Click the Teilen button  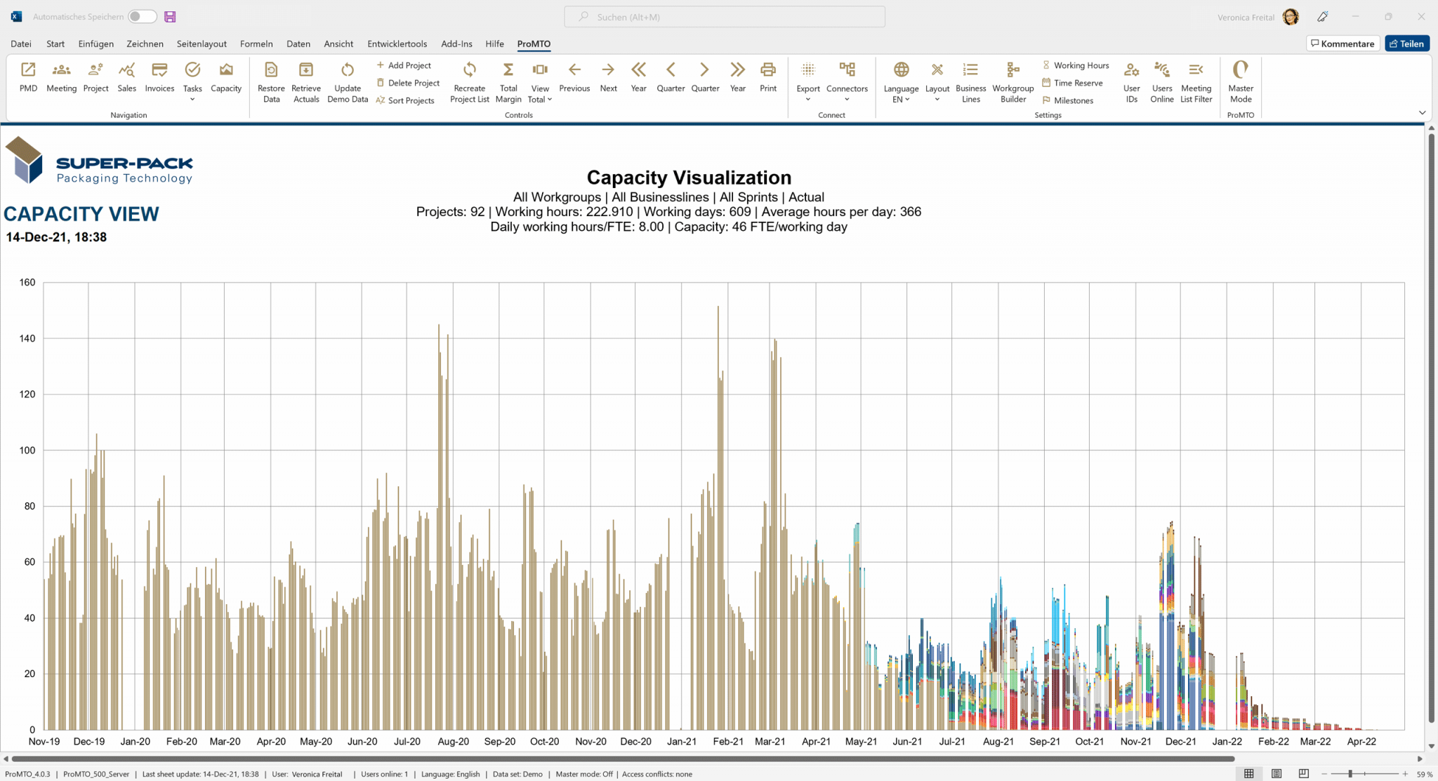pyautogui.click(x=1407, y=44)
